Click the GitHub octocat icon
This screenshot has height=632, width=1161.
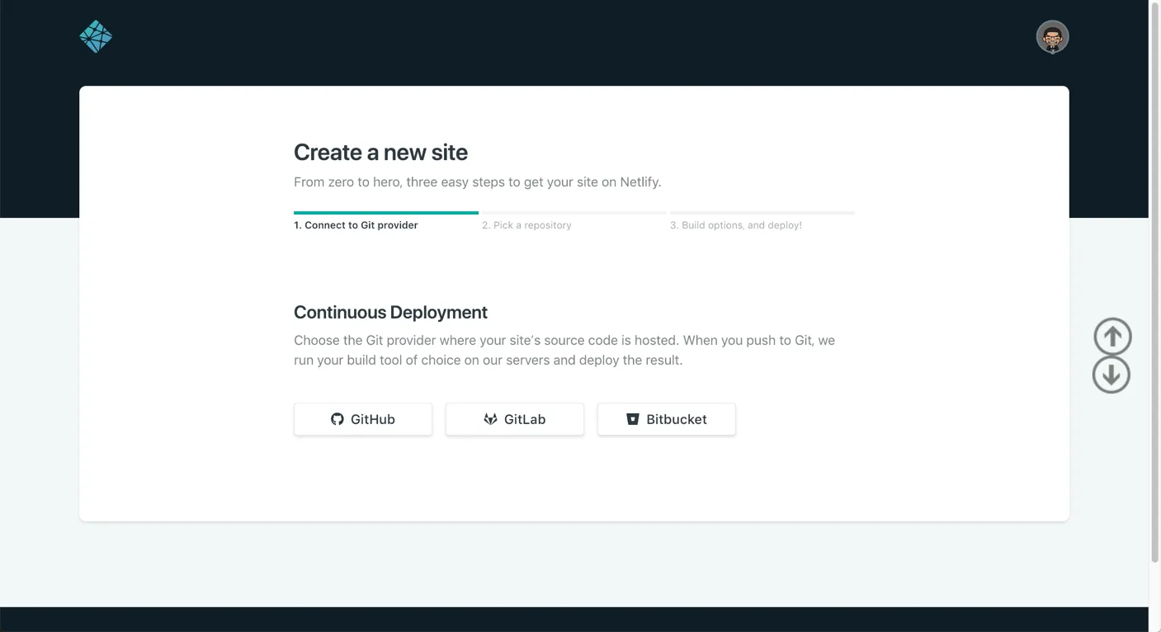[337, 419]
